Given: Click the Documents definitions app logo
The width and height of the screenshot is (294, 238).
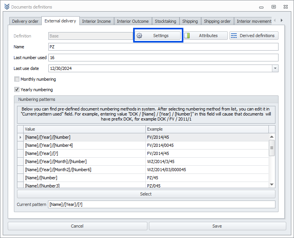Looking at the screenshot, I should (x=7, y=7).
